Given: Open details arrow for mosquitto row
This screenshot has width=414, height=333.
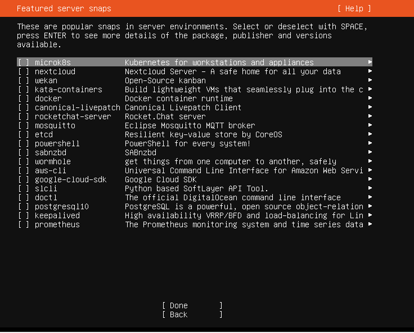Looking at the screenshot, I should (x=370, y=125).
